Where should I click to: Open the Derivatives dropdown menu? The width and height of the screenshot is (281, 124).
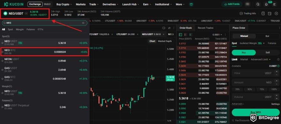110,4
